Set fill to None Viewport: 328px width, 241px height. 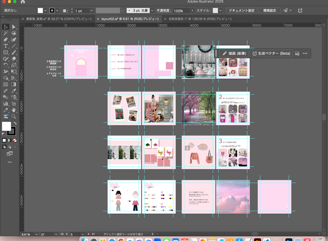point(15,140)
